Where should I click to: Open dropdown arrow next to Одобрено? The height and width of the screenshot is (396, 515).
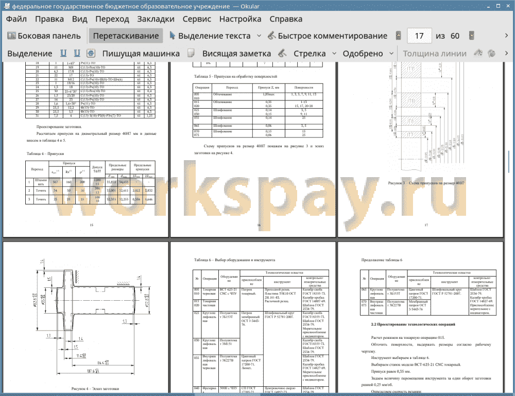[391, 54]
